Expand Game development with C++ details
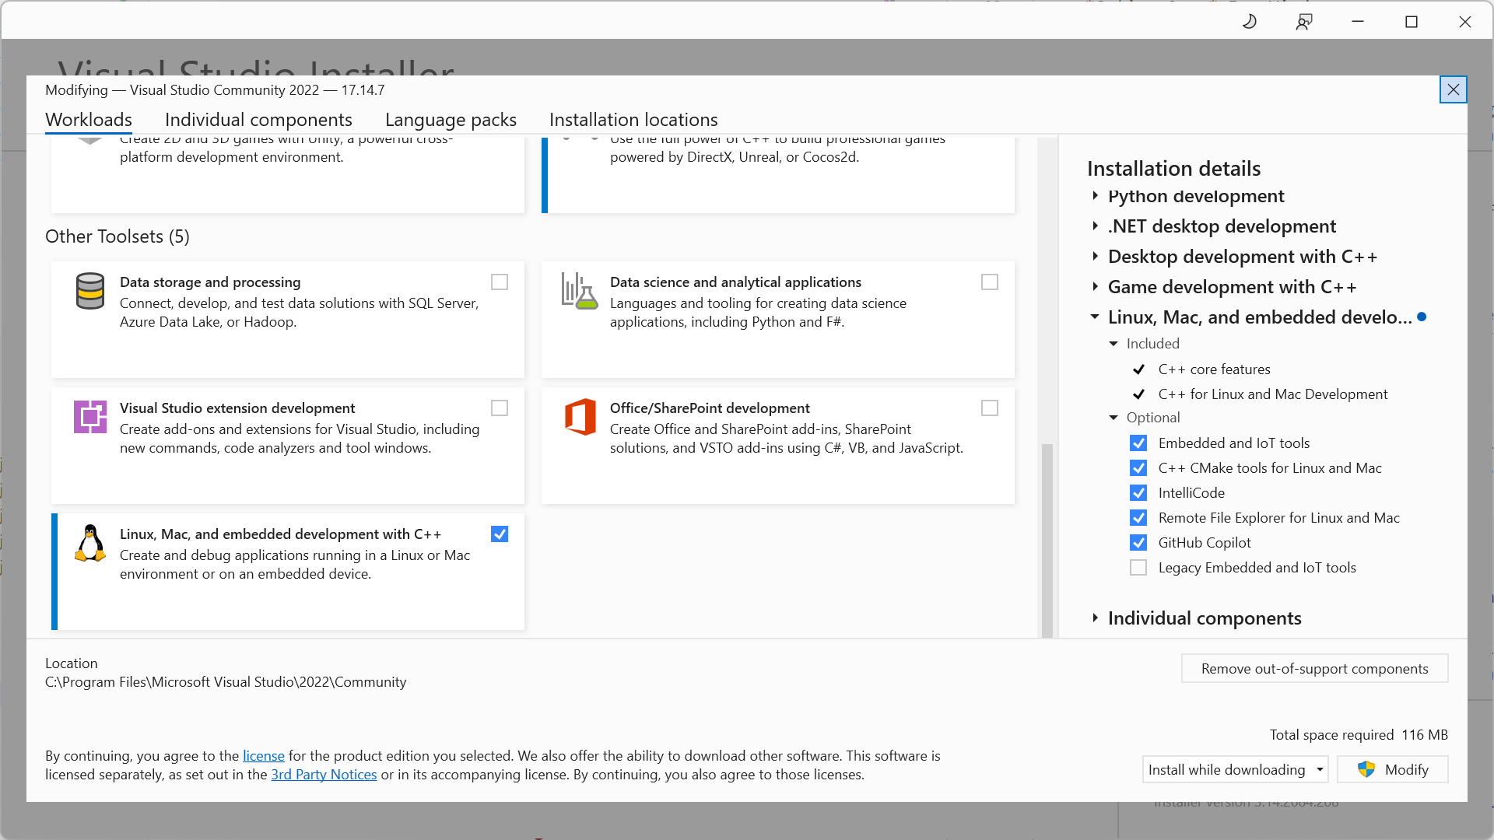1494x840 pixels. 1095,287
